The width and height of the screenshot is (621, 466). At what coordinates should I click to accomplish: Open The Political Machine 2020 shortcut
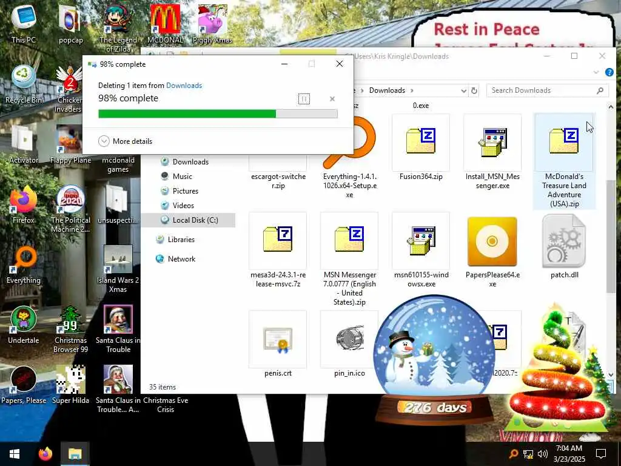(70, 209)
